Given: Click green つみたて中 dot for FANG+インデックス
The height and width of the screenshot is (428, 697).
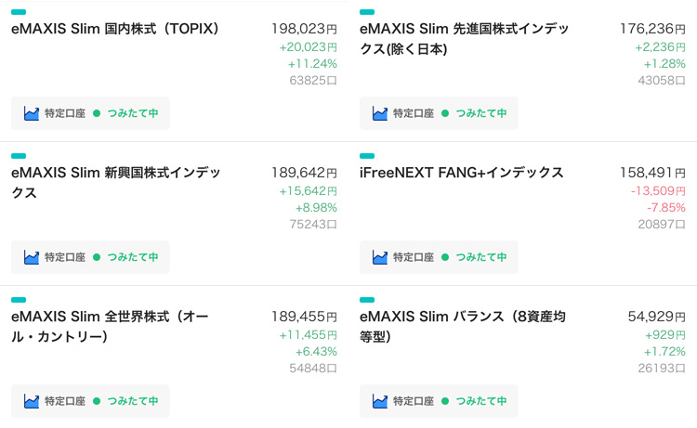Looking at the screenshot, I should point(445,257).
